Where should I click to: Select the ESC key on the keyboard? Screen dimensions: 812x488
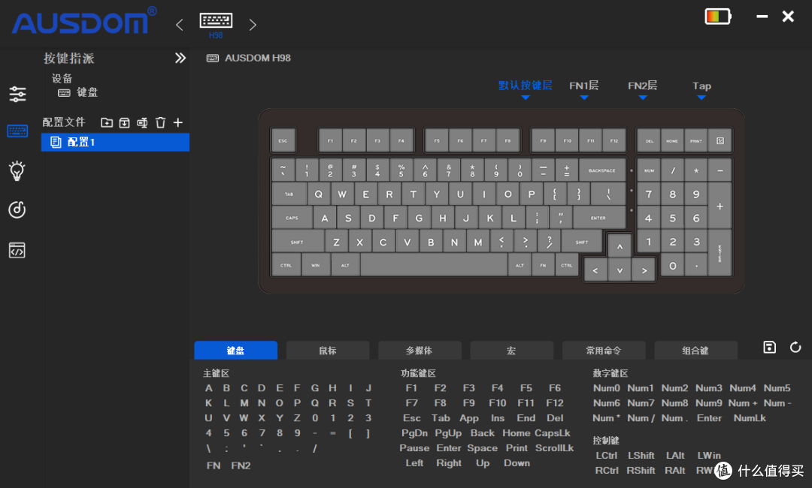click(283, 140)
